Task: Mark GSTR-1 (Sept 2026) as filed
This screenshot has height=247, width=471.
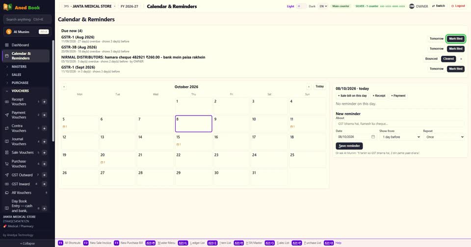Action: pos(456,69)
